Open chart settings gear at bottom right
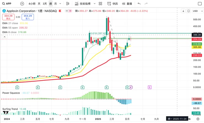This screenshot has width=204, height=123. pyautogui.click(x=198, y=119)
